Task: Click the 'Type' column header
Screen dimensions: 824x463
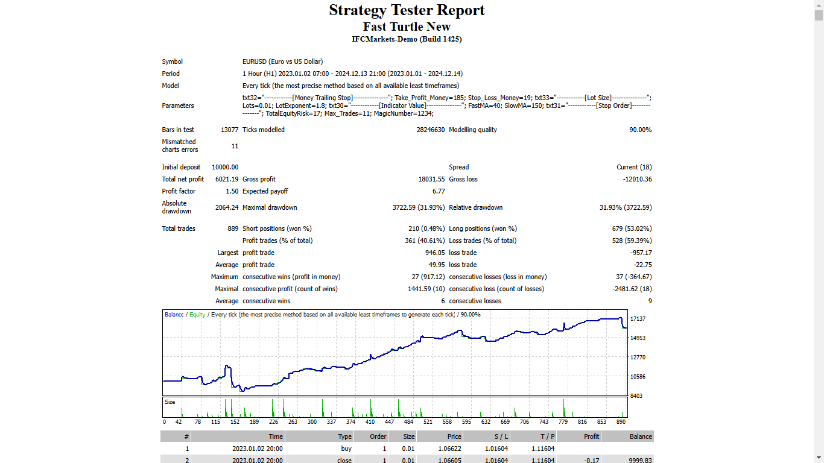Action: point(319,436)
